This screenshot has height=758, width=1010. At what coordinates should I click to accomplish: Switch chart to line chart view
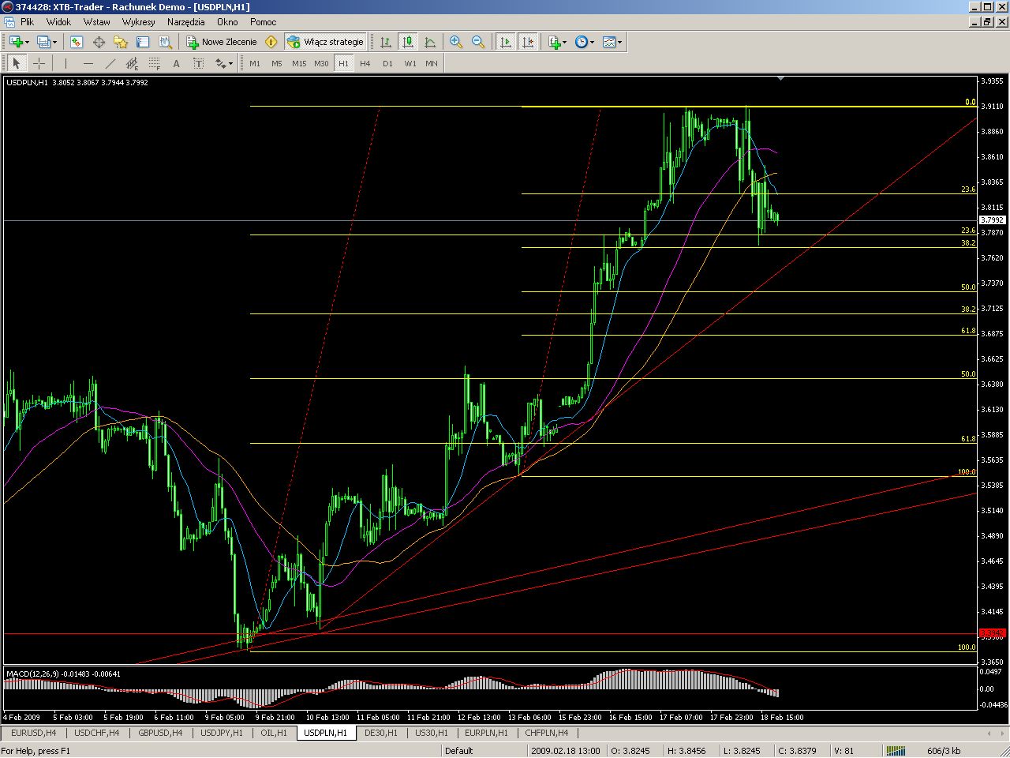point(430,42)
